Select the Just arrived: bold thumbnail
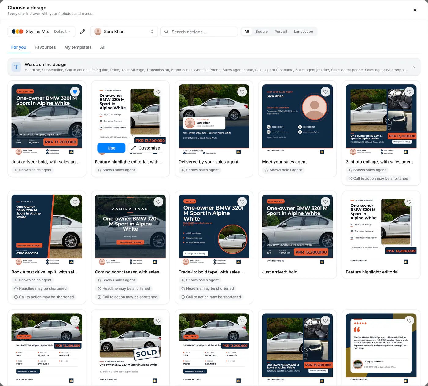This screenshot has width=428, height=386. [x=297, y=230]
